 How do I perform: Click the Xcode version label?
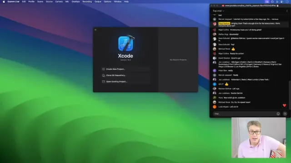125,60
